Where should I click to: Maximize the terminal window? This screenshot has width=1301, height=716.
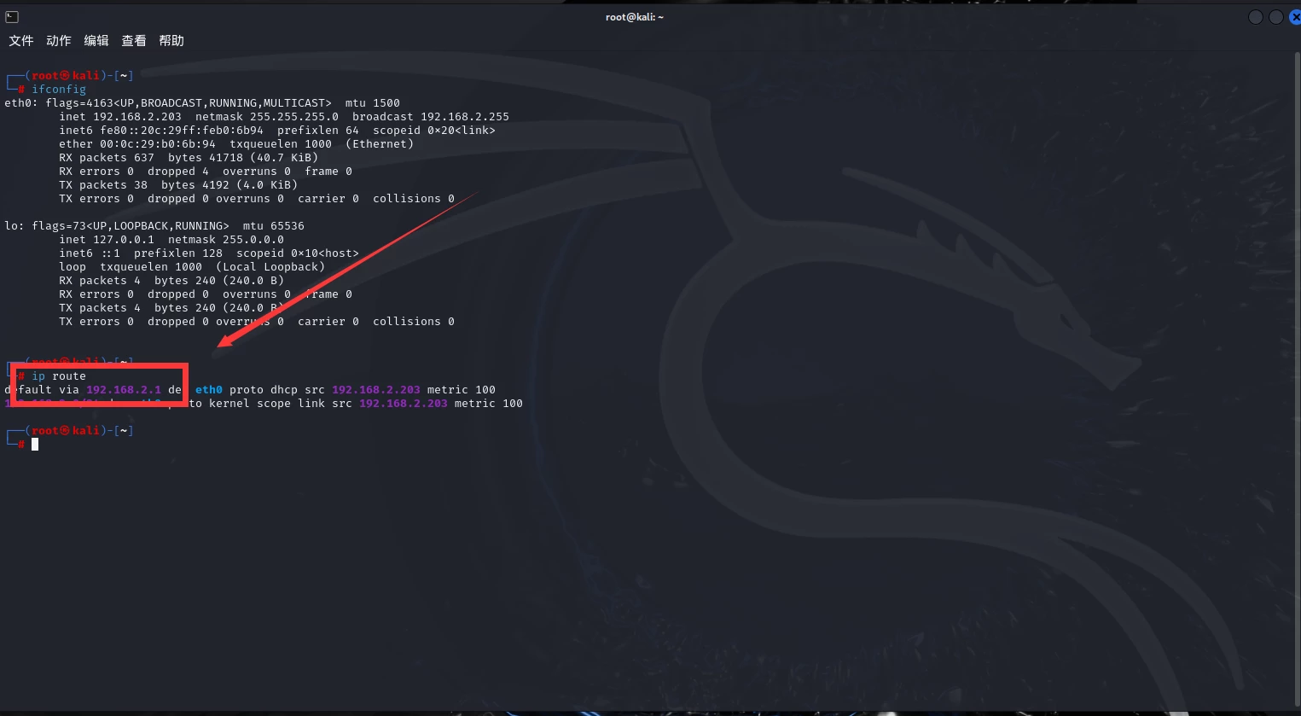tap(1276, 17)
